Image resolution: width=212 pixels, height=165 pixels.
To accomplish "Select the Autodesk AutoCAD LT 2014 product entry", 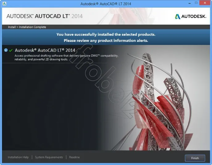I will [x=45, y=50].
